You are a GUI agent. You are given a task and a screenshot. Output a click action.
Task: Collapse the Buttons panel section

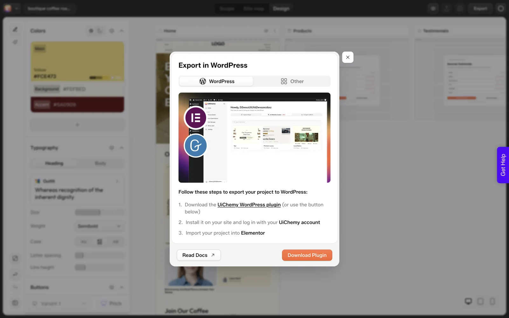click(122, 287)
